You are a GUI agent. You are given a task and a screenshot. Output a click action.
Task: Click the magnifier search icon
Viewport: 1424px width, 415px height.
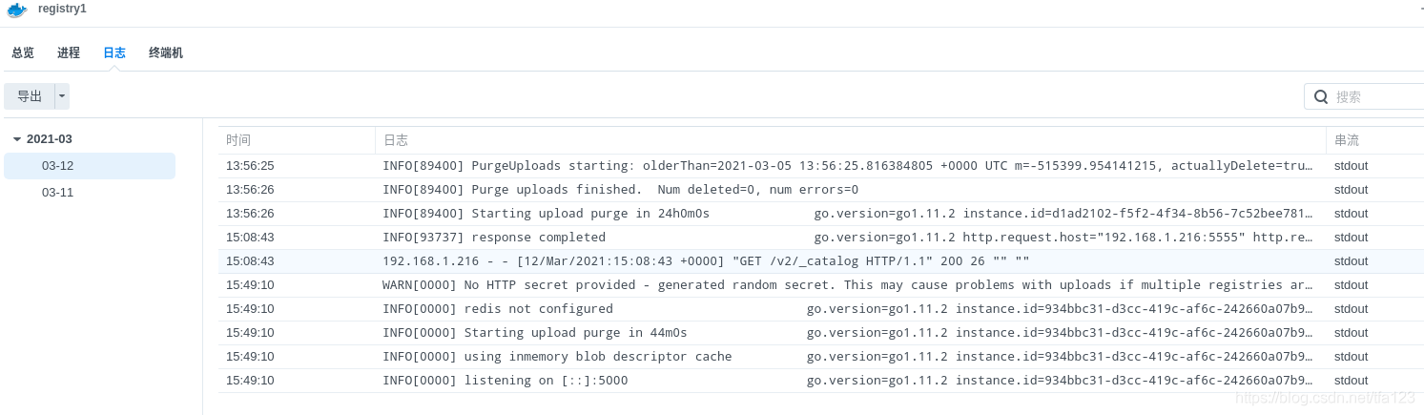[1321, 96]
